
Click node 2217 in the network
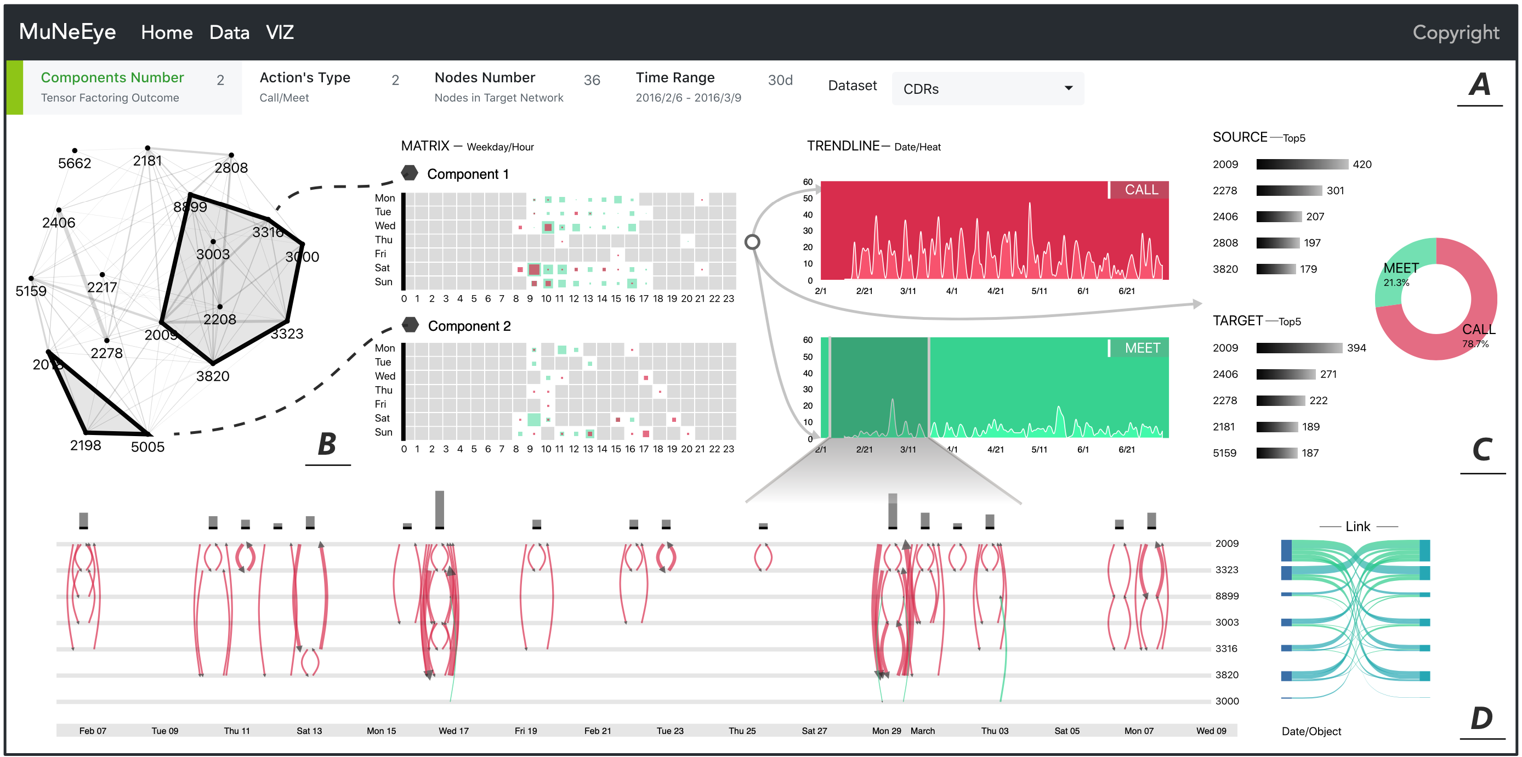(x=102, y=275)
